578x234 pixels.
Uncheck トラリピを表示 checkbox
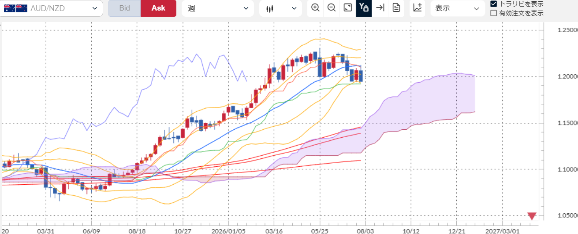coord(494,4)
